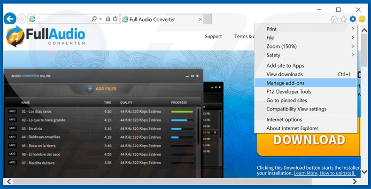Click the Tools gear icon
The image size is (371, 189).
(353, 19)
